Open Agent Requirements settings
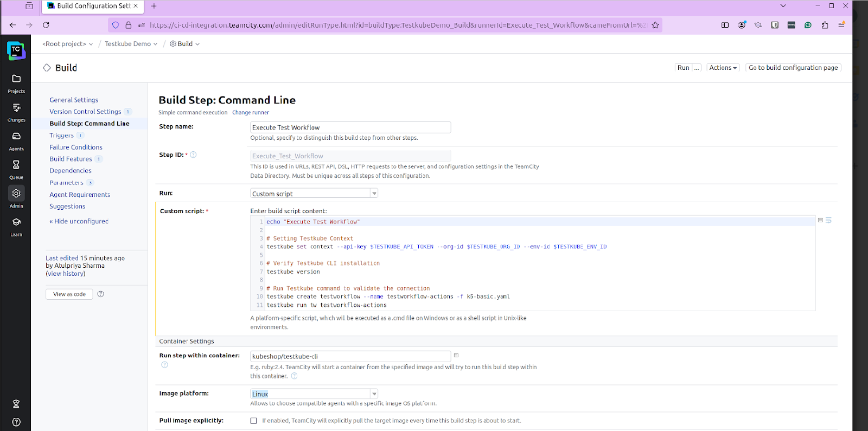 click(x=80, y=195)
